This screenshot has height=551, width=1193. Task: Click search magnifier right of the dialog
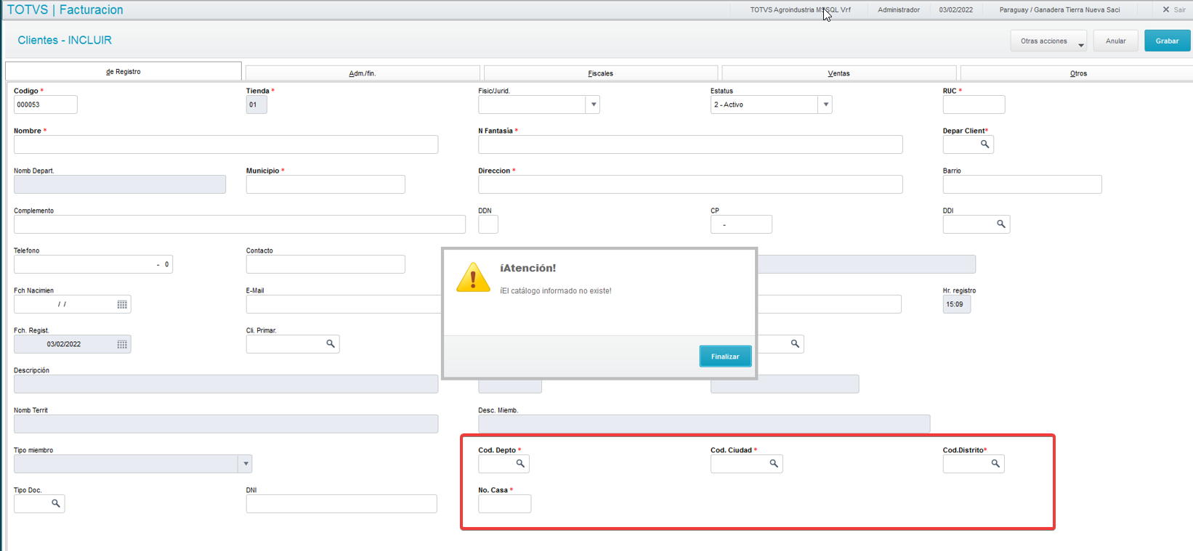tap(795, 344)
